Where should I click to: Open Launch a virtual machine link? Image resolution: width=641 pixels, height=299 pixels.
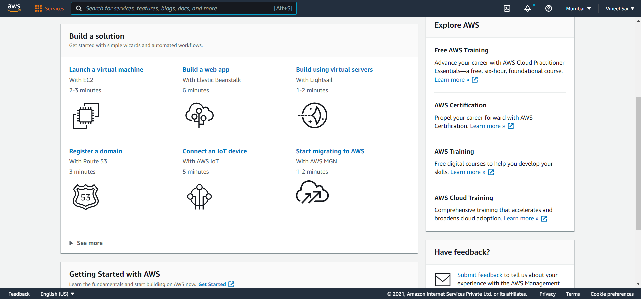(106, 69)
